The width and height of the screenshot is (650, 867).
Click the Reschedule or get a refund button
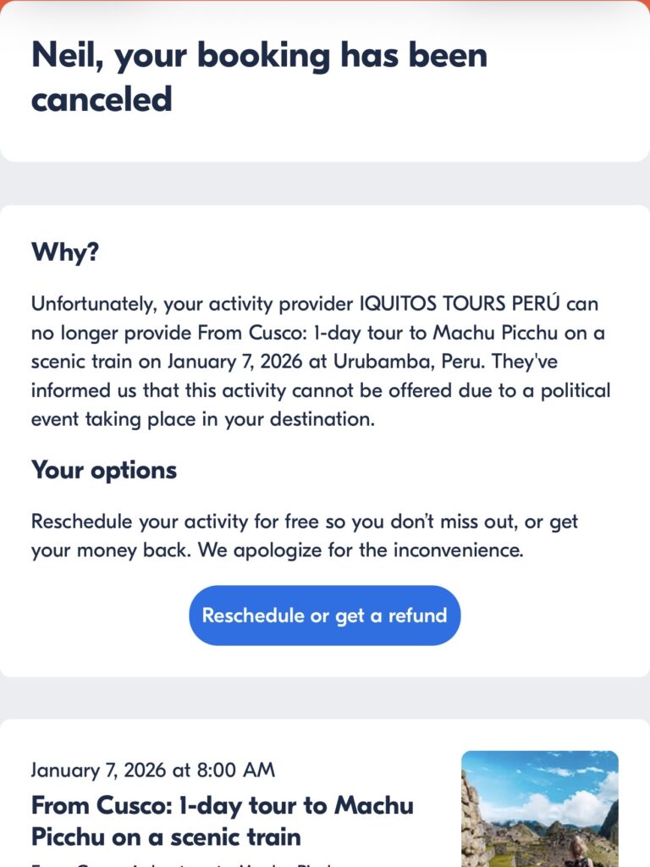[324, 616]
